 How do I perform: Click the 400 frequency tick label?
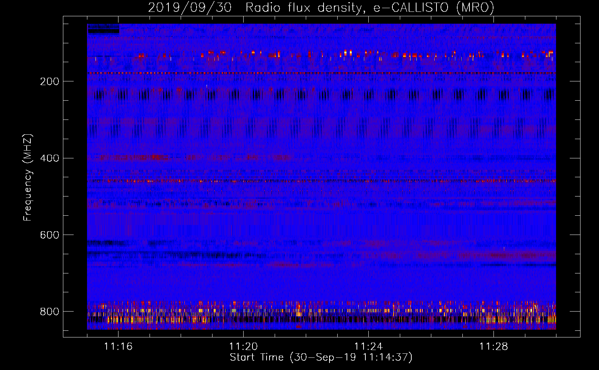point(50,158)
